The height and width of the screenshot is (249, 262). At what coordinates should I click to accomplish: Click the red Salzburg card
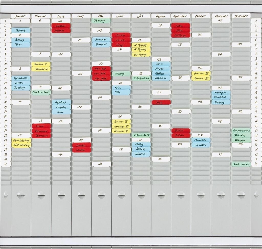point(181,35)
